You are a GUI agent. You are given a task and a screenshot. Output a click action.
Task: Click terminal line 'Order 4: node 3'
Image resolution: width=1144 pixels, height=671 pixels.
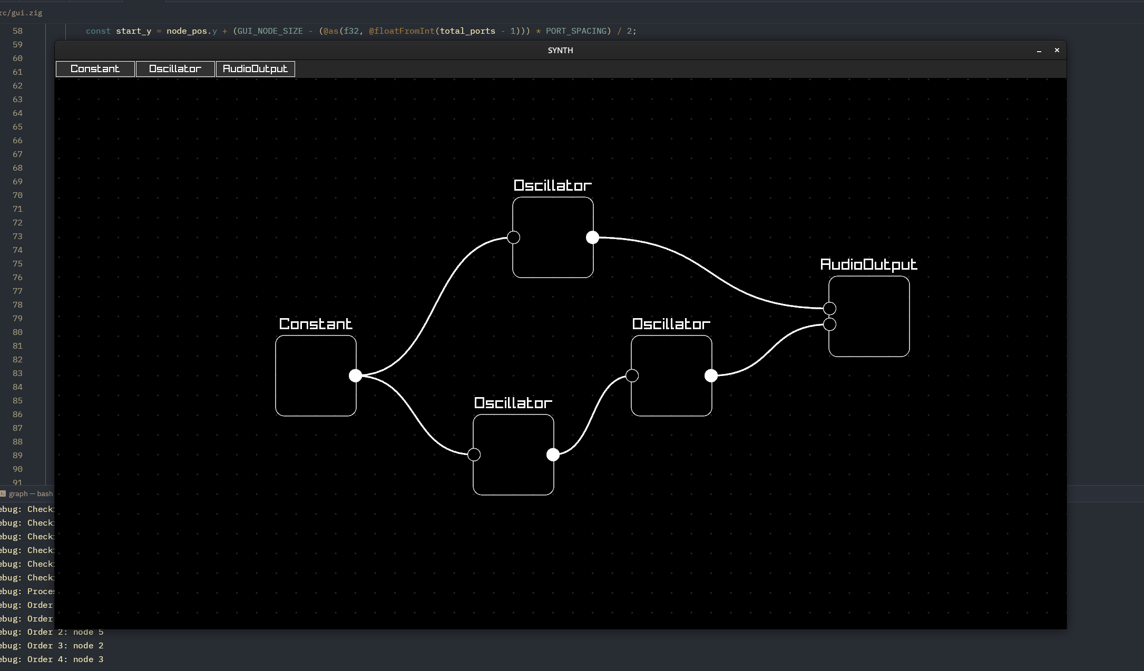coord(52,659)
